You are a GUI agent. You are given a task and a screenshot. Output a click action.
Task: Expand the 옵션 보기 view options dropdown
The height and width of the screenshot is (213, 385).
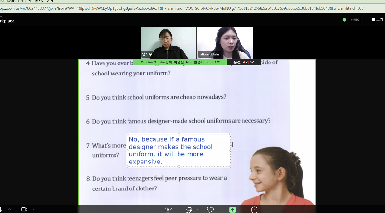[x=244, y=62]
